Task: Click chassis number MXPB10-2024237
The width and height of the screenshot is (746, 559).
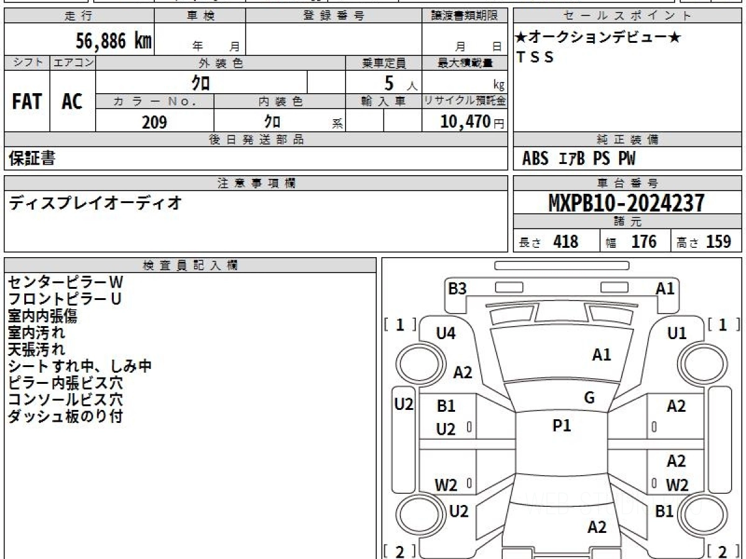Action: pos(627,202)
